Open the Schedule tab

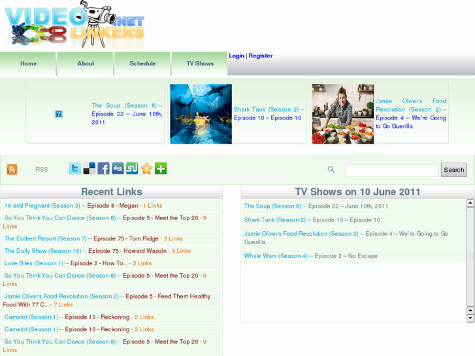click(142, 63)
